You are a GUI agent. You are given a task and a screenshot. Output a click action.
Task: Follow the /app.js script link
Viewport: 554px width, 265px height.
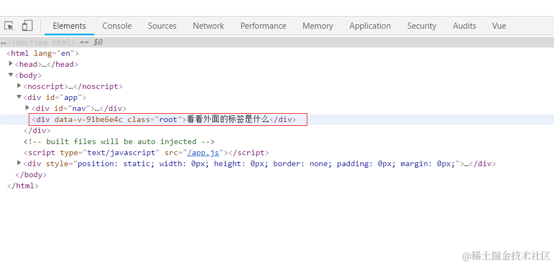pos(203,152)
